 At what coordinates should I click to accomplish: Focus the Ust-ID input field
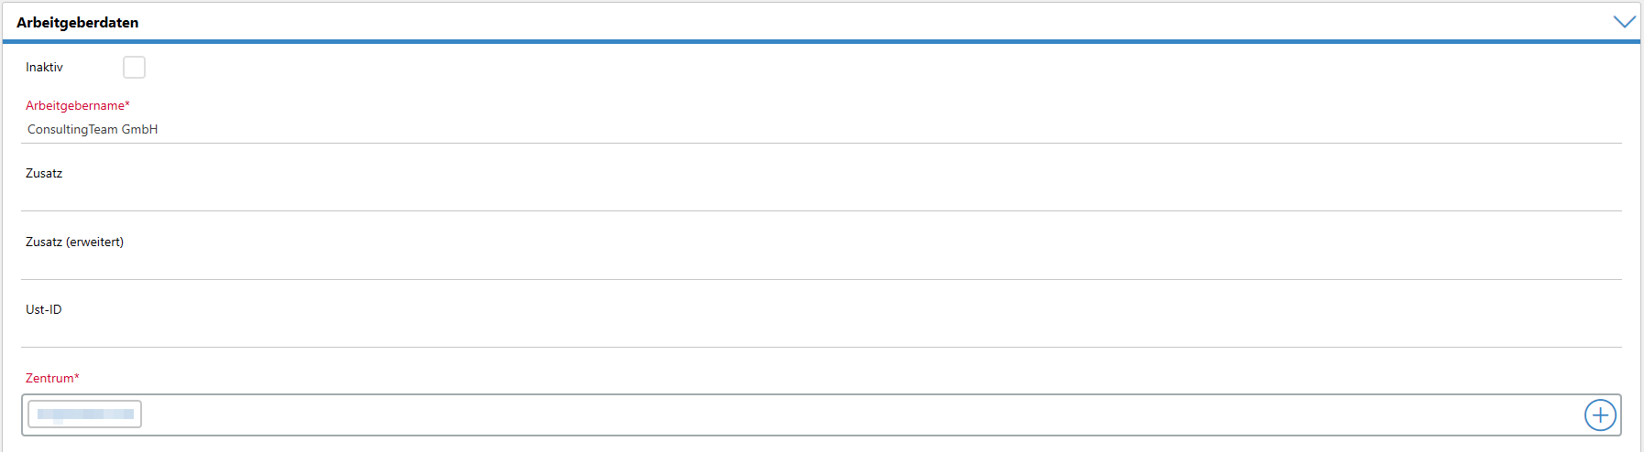821,334
